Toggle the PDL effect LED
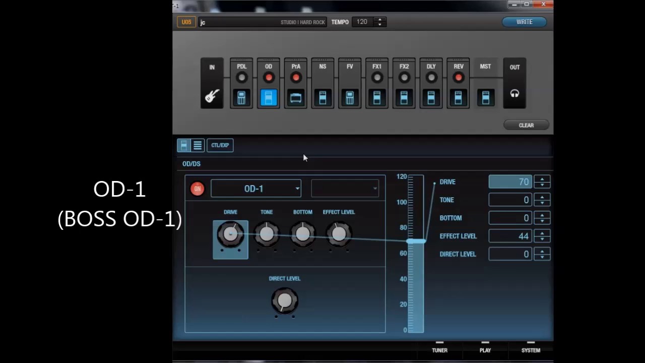The height and width of the screenshot is (363, 645). (x=242, y=78)
